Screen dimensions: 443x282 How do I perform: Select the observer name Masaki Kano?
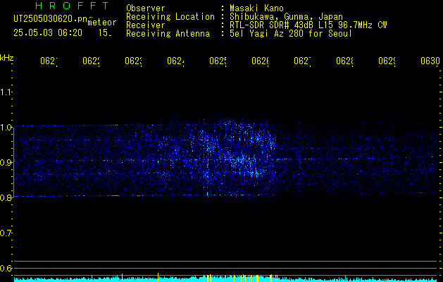tap(256, 8)
